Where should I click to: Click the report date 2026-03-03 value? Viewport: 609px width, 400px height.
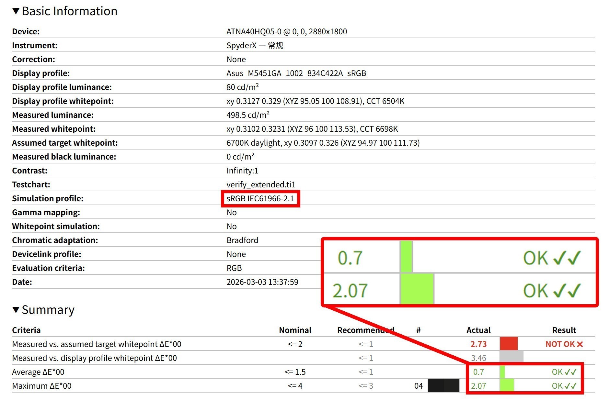(x=262, y=282)
